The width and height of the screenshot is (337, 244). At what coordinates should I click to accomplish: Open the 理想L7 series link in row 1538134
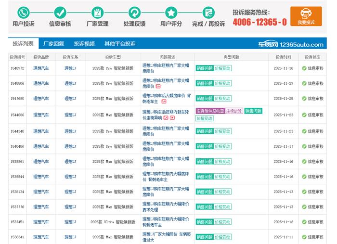[x=70, y=192]
